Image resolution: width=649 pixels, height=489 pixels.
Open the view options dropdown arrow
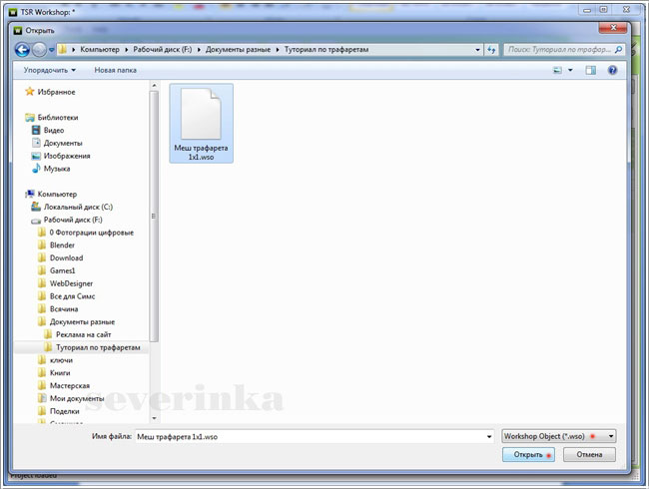point(570,71)
